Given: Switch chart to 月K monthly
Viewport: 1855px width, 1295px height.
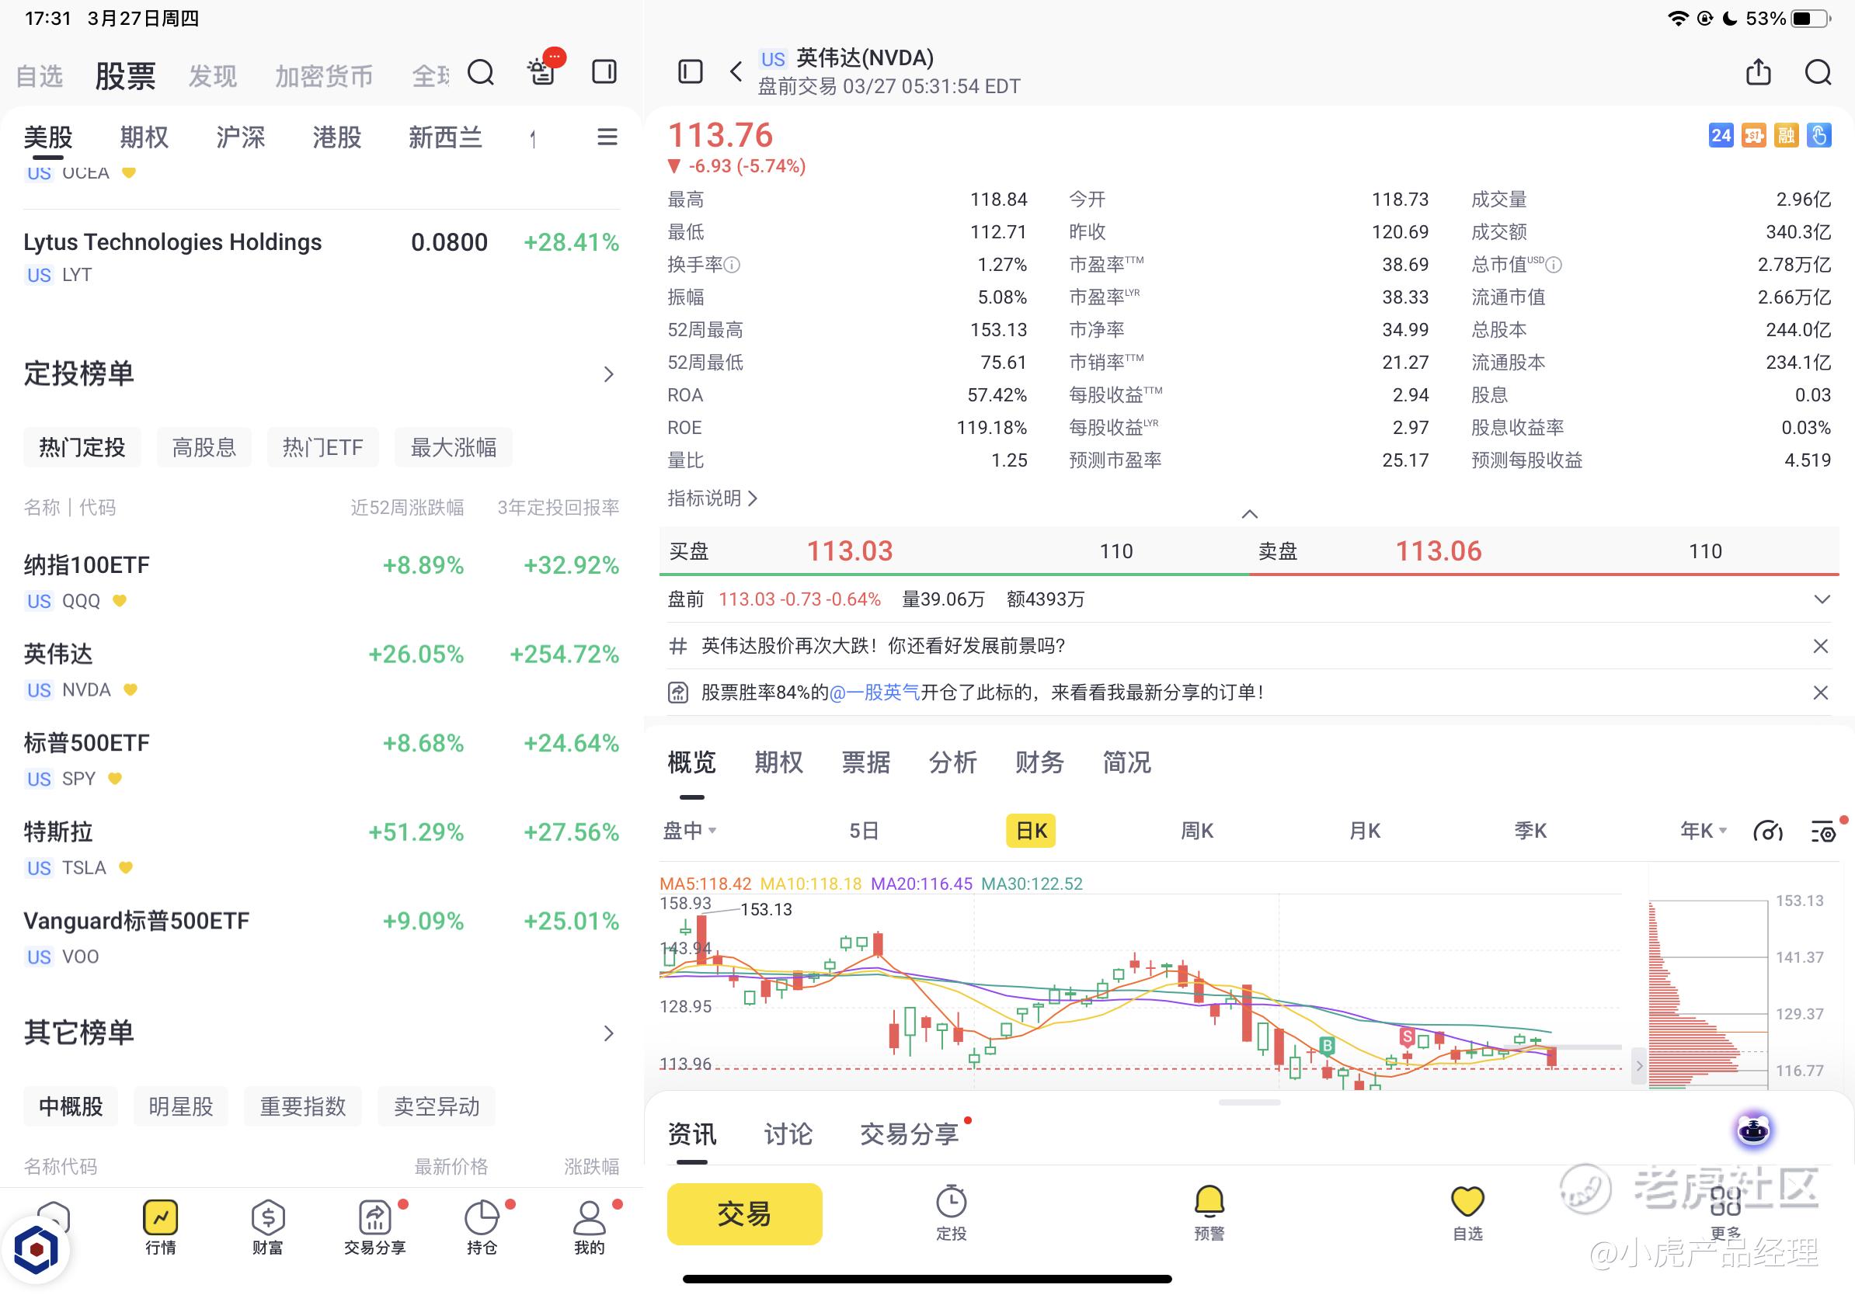Looking at the screenshot, I should pyautogui.click(x=1365, y=831).
